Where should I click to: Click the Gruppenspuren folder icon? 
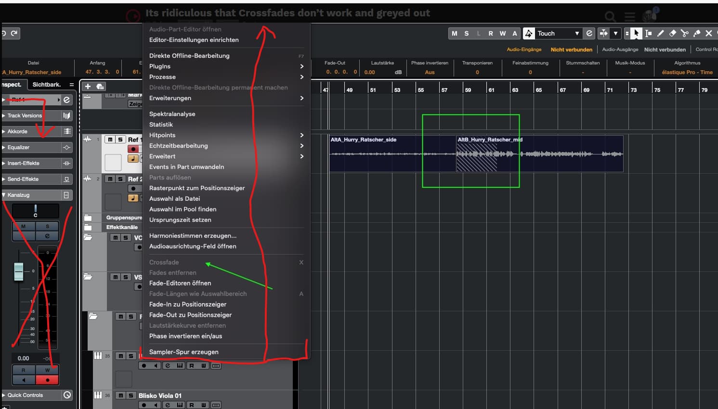pyautogui.click(x=88, y=217)
